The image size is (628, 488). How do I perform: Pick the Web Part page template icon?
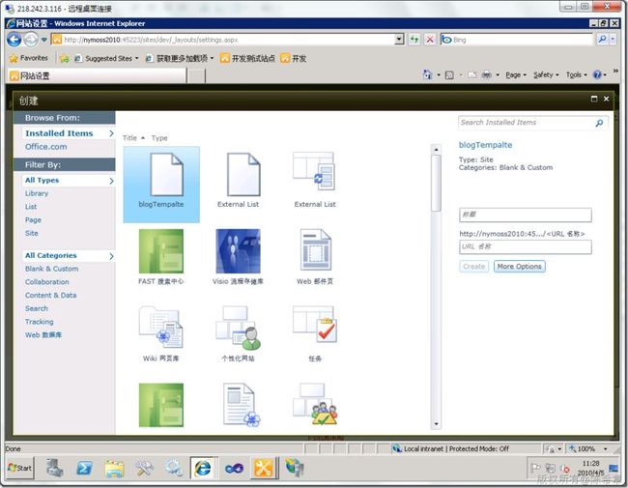(316, 249)
